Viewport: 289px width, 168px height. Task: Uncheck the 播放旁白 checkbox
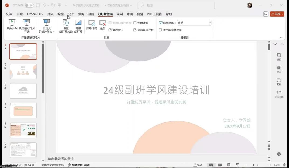110,30
